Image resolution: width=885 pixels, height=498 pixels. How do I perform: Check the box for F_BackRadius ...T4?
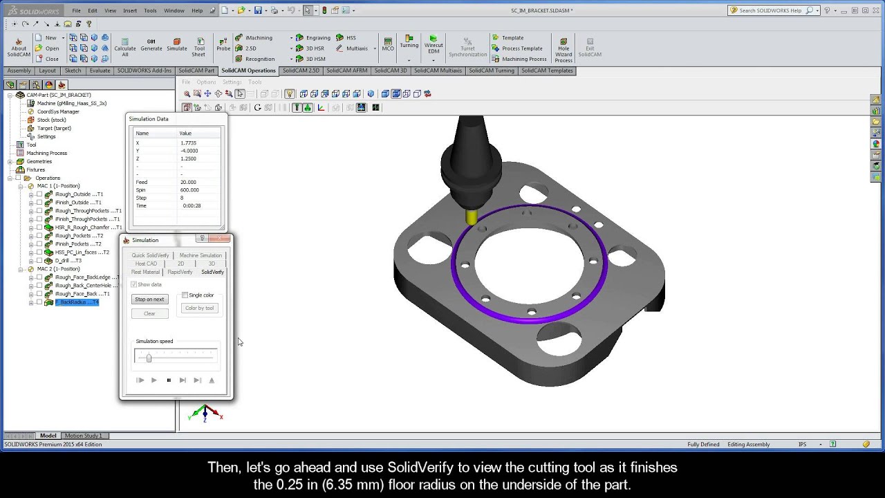click(39, 302)
